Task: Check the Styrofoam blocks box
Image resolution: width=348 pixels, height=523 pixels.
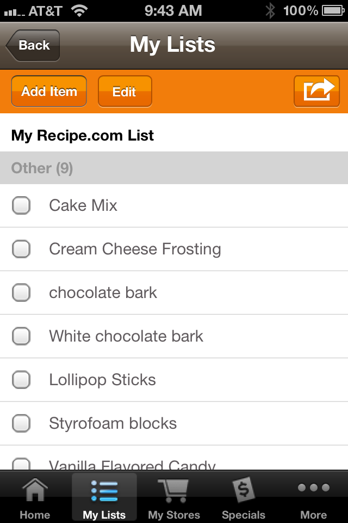Action: tap(21, 423)
